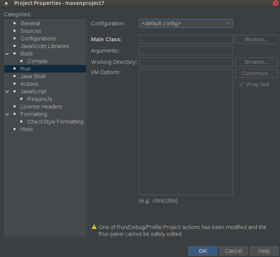Click inside the VM Options text area
This screenshot has height=257, width=280.
(x=186, y=132)
